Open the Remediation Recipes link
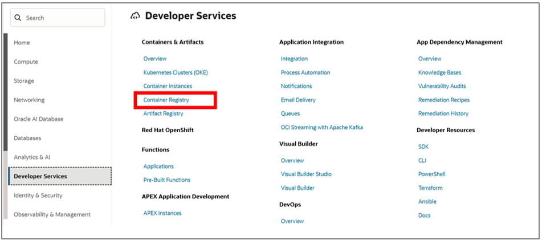Screen dimensions: 542x240 coord(444,100)
